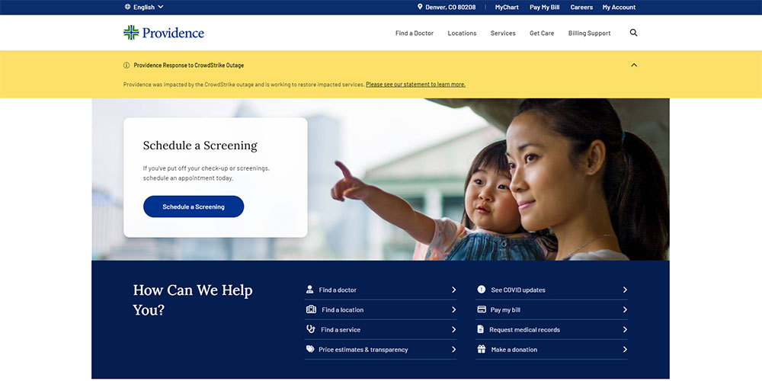Click the arrow on the Find a doctor row

point(453,290)
